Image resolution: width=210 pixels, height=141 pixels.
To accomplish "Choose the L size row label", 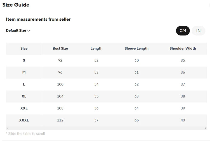I will click(x=24, y=84).
